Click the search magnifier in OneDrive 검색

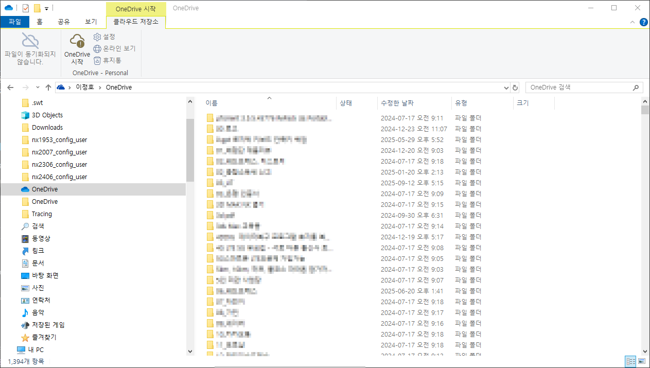click(x=636, y=87)
